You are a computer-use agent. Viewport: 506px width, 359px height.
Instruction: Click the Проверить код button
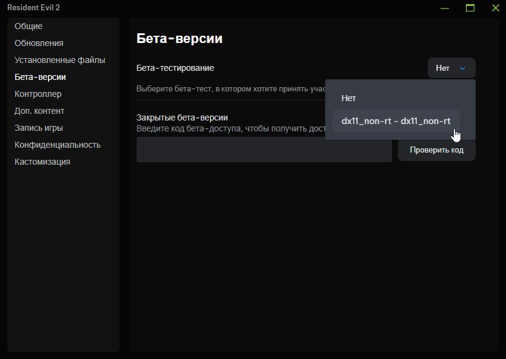tap(437, 150)
